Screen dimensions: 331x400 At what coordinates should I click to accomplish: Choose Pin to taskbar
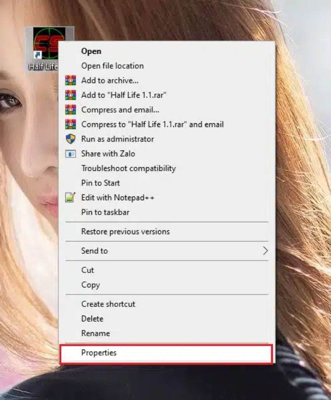[105, 212]
